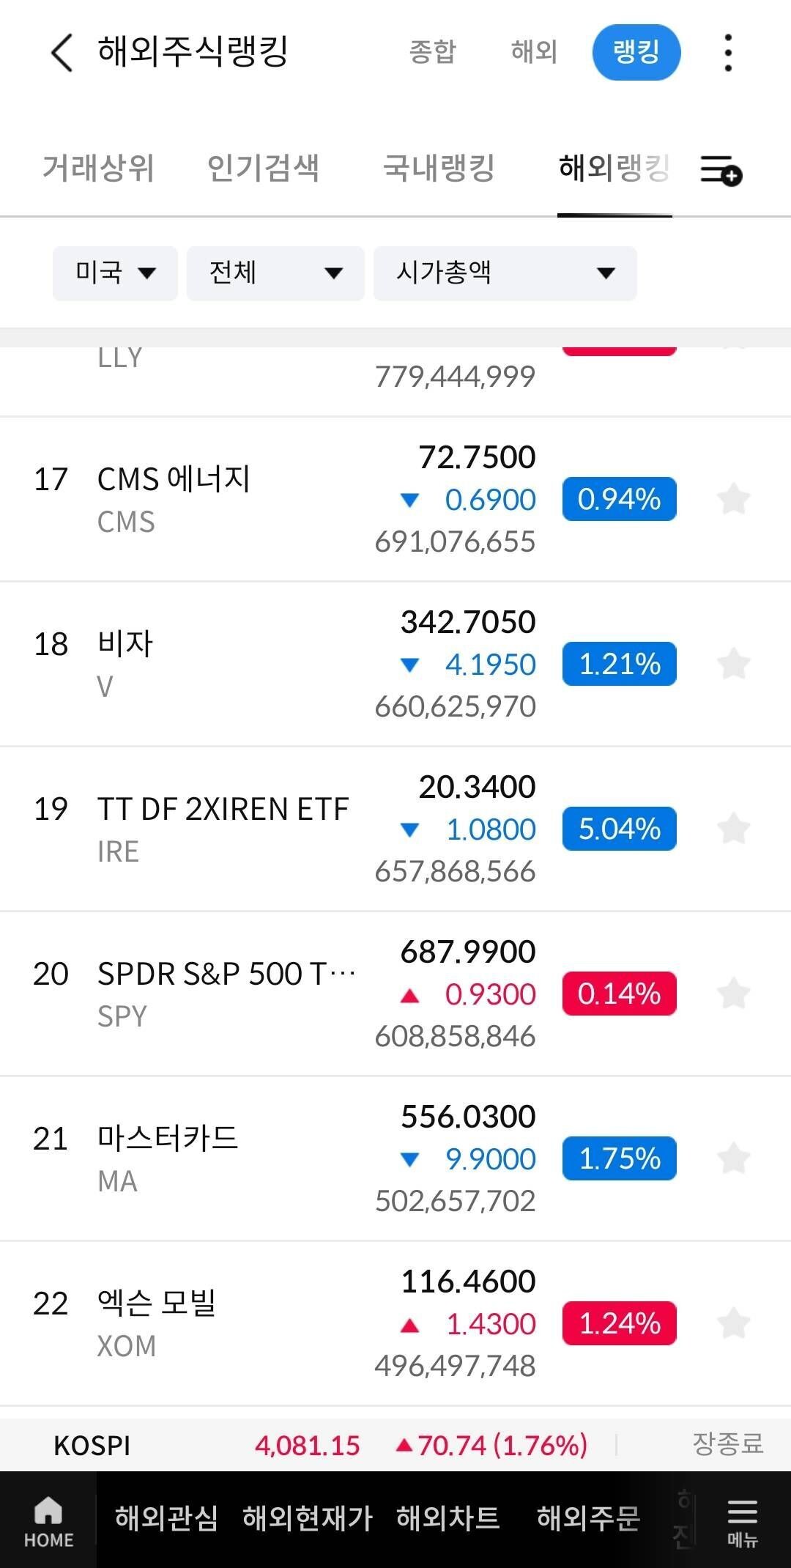Open the 시가총액 sort dropdown
Viewport: 791px width, 1568px height.
tap(505, 273)
